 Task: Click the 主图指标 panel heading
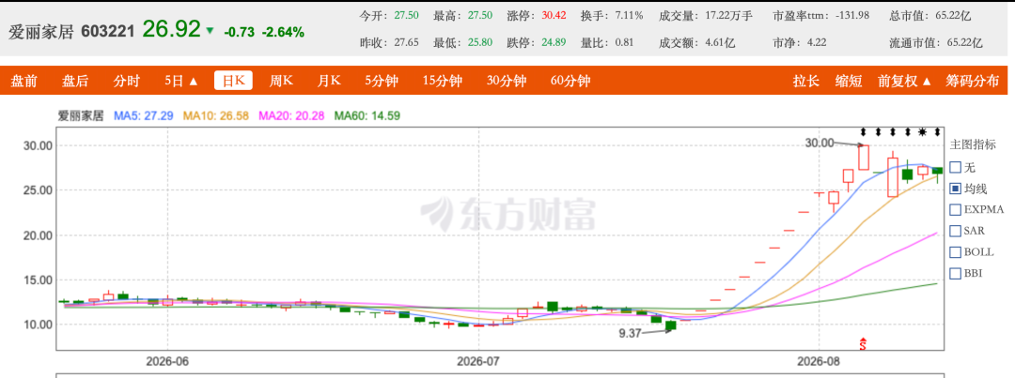pos(973,144)
